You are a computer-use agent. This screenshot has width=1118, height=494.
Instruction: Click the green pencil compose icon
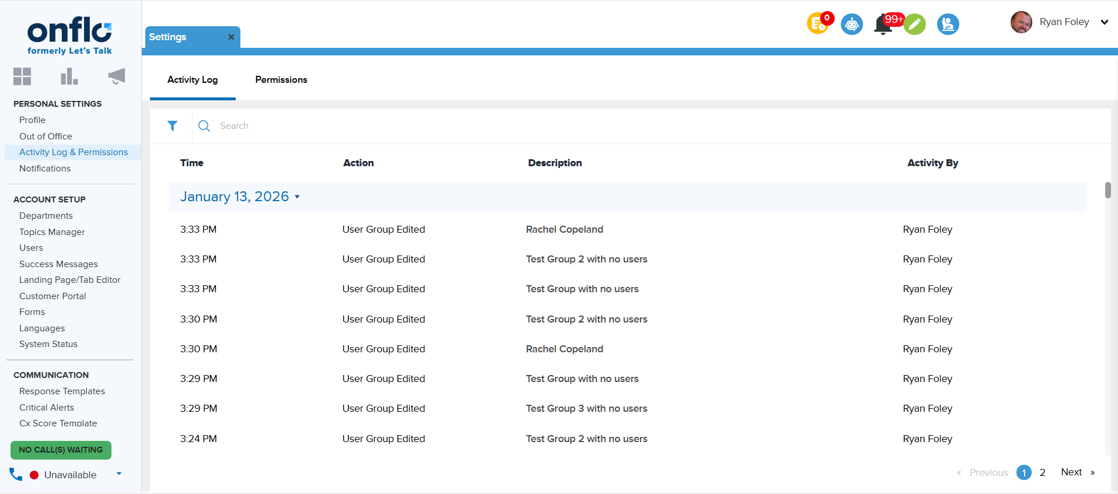(915, 24)
